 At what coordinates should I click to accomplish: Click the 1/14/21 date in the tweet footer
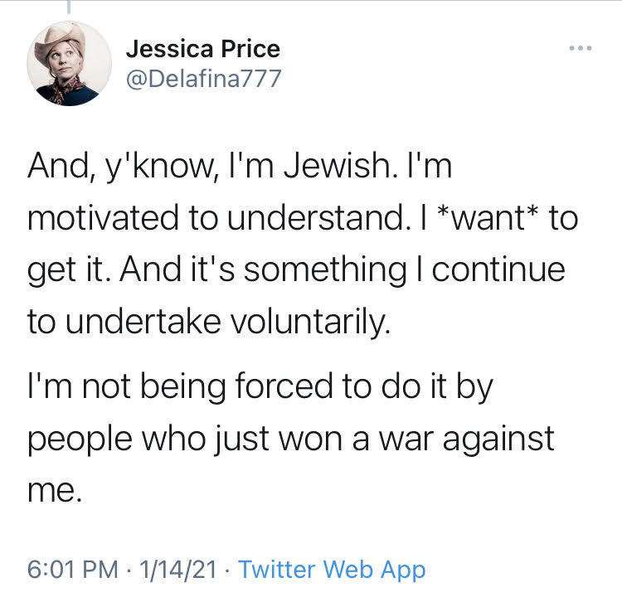point(180,570)
